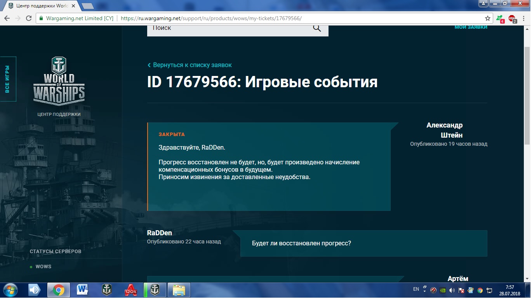Click the green padlock security icon
This screenshot has height=300, width=532.
[41, 18]
